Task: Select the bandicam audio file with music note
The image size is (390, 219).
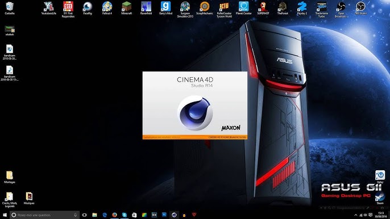Action: pos(10,73)
